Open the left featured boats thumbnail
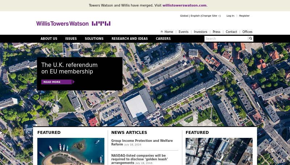Viewport: 290px width, 165px height. (x=71, y=151)
